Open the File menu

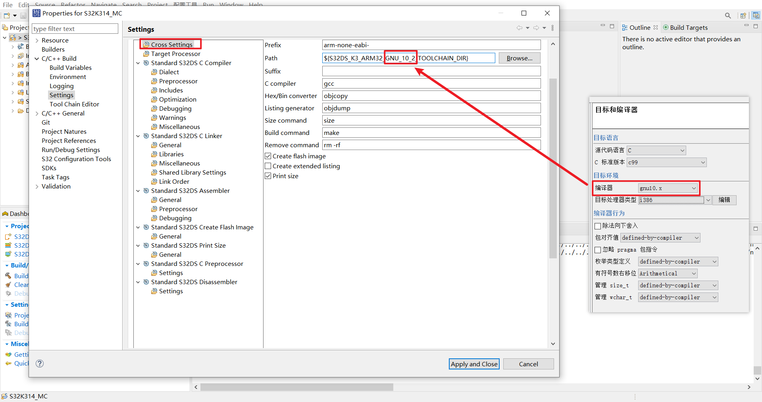[8, 5]
